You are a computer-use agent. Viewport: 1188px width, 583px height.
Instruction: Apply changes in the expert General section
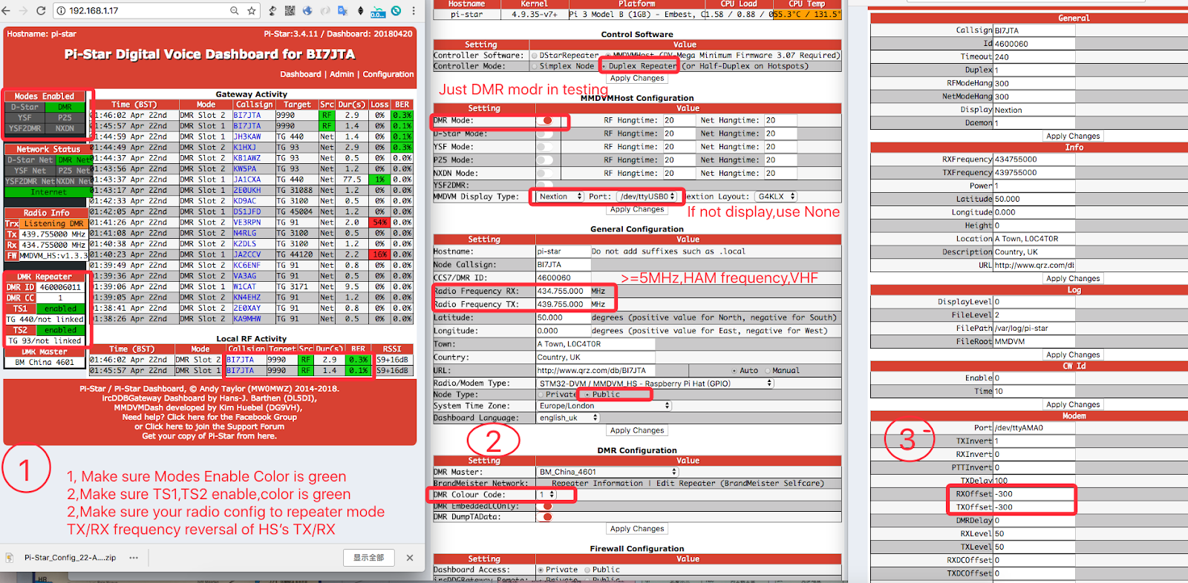(x=1073, y=136)
